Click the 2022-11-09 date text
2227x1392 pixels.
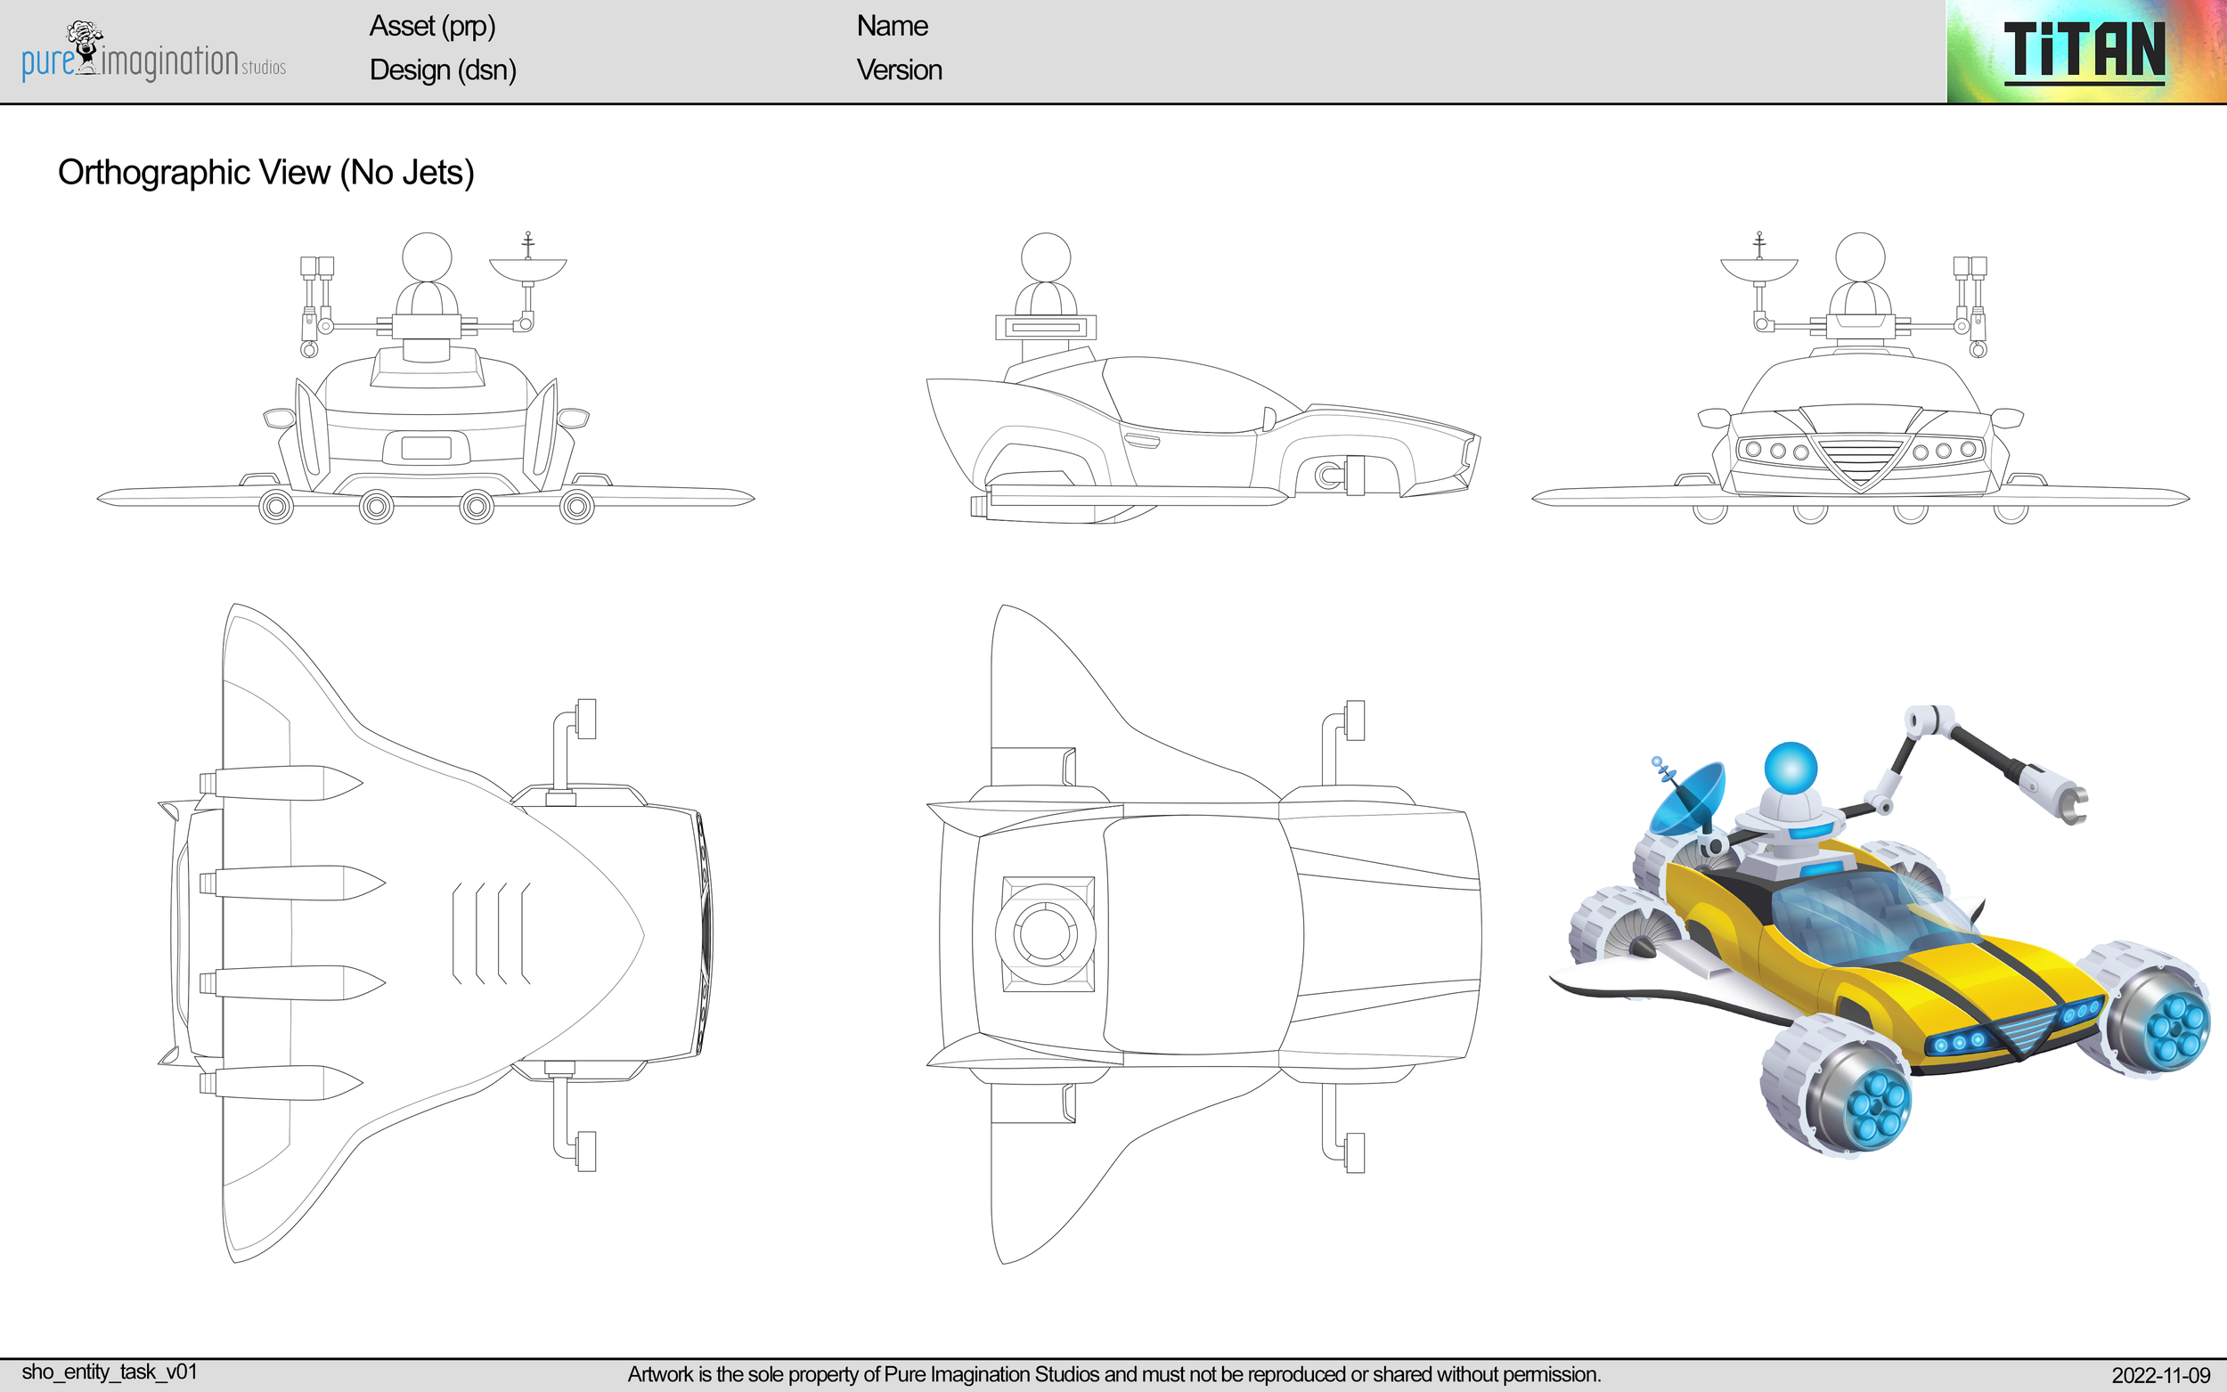coord(2162,1372)
